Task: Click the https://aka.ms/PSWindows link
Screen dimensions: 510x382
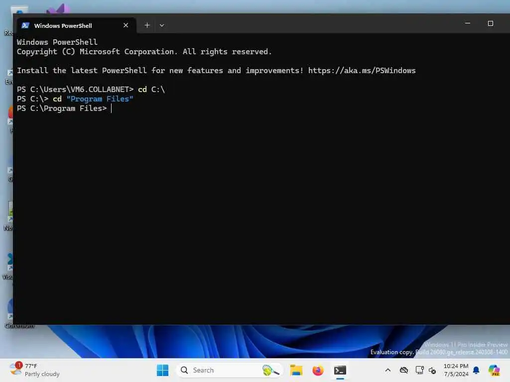Action: point(362,71)
